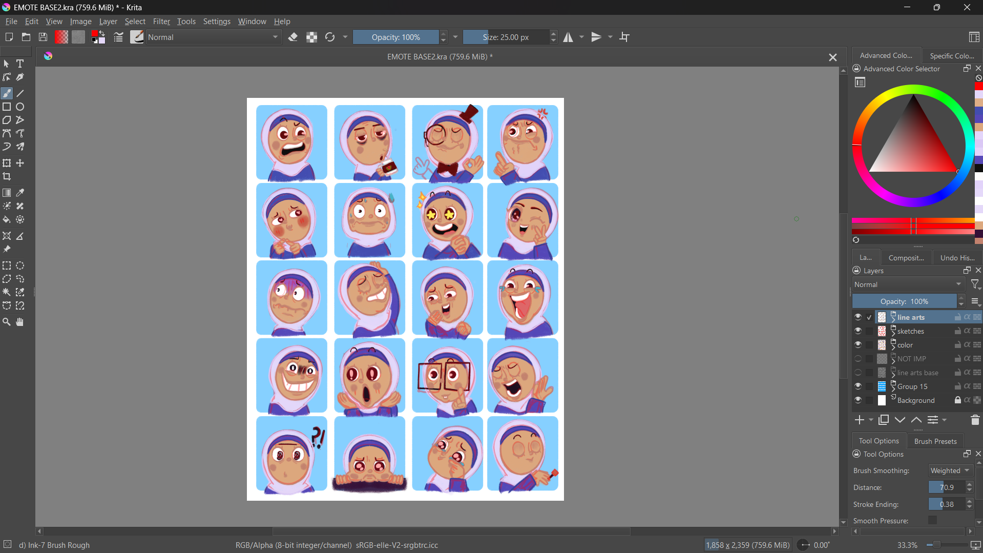The height and width of the screenshot is (553, 983).
Task: Toggle Preserve Alpha in toolbar
Action: [x=311, y=37]
